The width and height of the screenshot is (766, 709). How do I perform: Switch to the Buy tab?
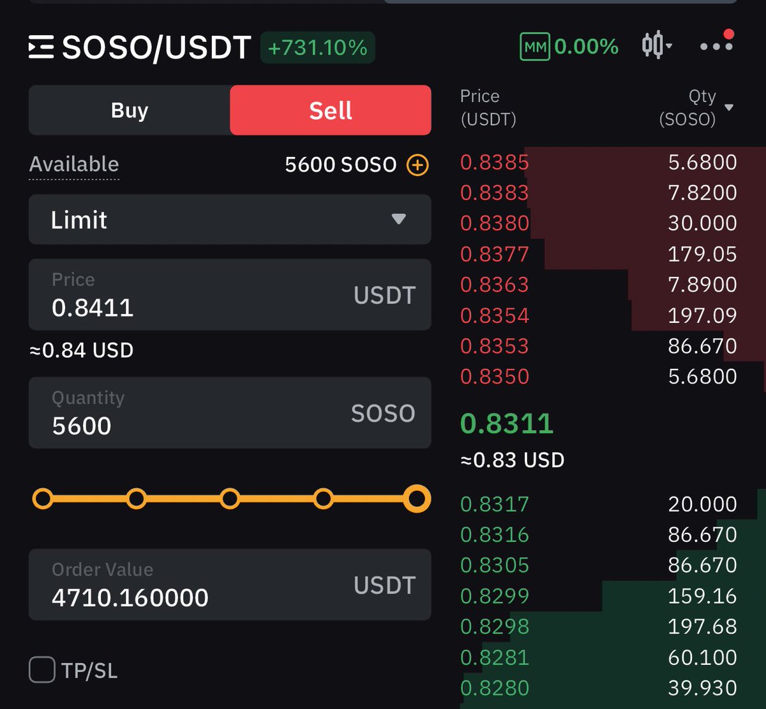pyautogui.click(x=130, y=110)
